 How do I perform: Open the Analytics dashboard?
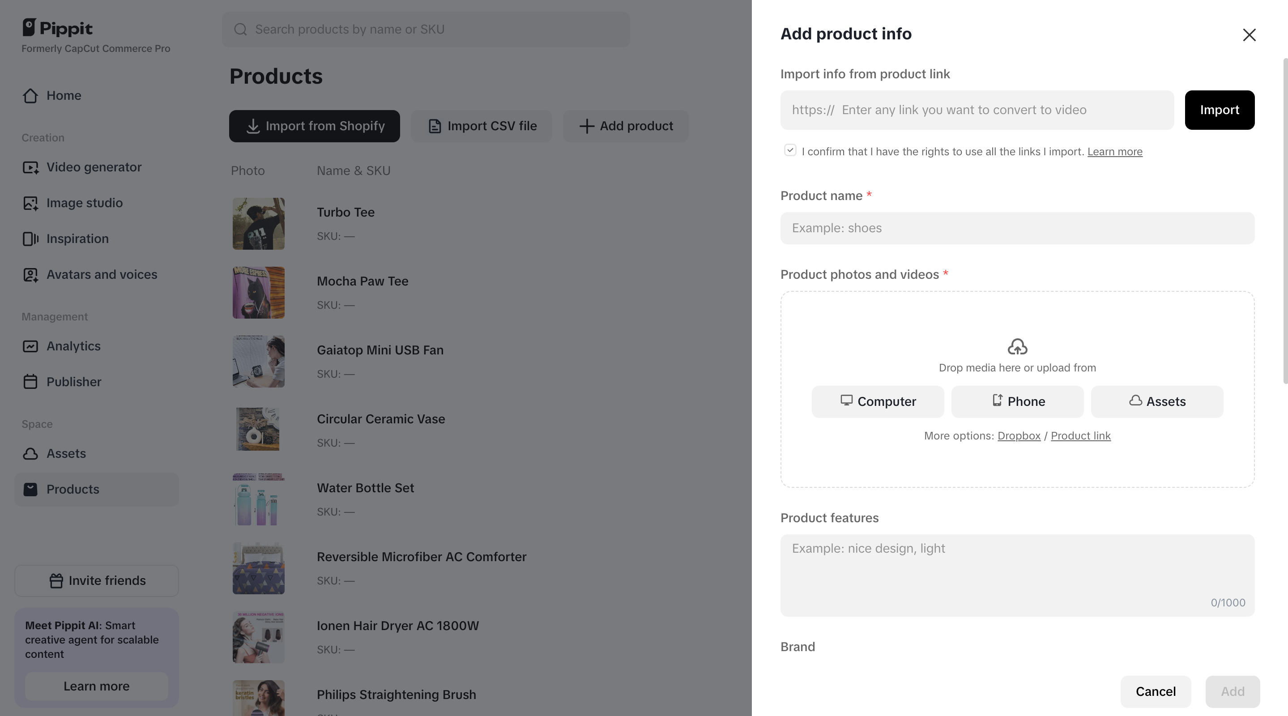tap(73, 346)
